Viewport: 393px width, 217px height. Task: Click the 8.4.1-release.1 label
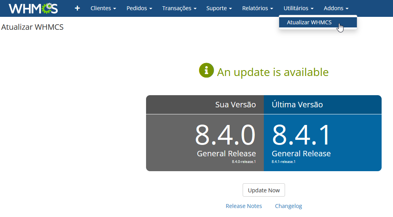click(283, 162)
